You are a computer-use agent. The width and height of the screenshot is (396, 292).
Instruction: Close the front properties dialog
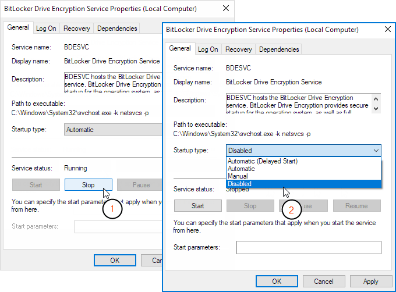[388, 29]
